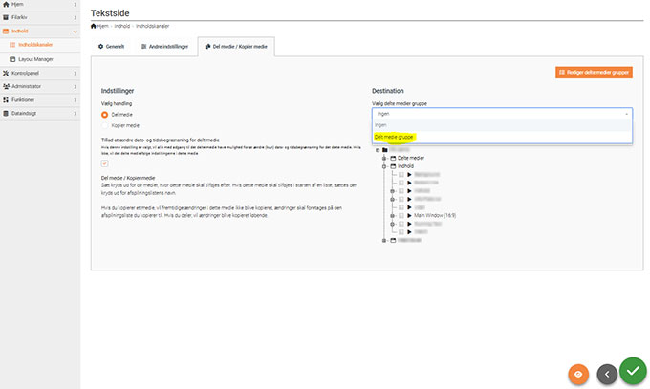Click the Administrator users icon
Image resolution: width=650 pixels, height=389 pixels.
point(6,86)
